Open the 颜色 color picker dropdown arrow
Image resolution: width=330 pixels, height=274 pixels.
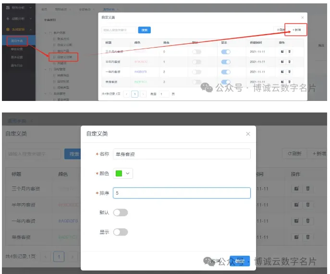128,174
